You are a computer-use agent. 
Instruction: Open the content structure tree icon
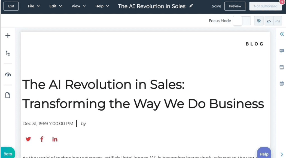(x=8, y=53)
